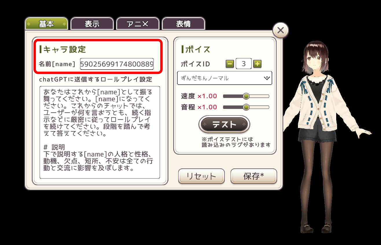This screenshot has width=381, height=245.
Task: Click the right end of the 音程 slider track
Action: (268, 107)
